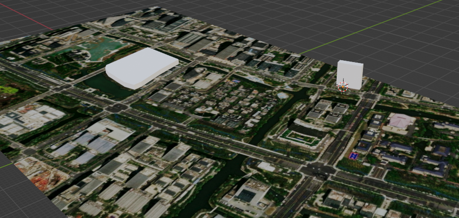The width and height of the screenshot is (459, 218).
Task: Select the large flat white building mesh
Action: 141,68
